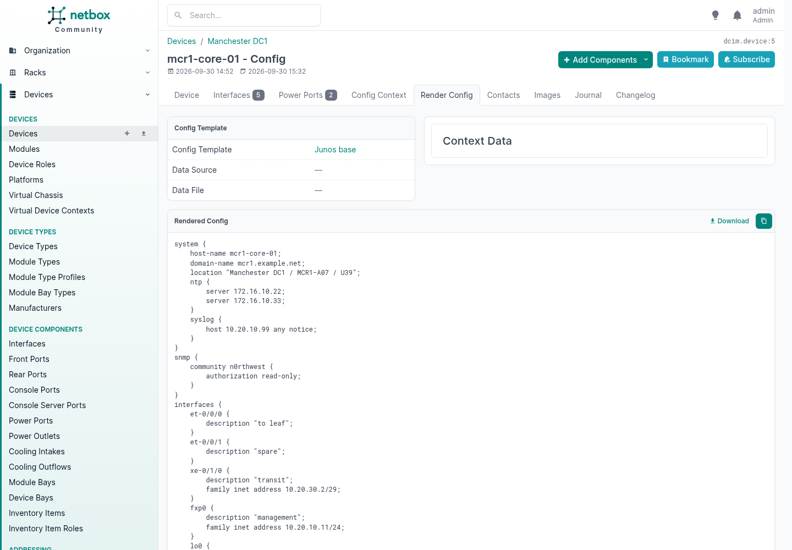The width and height of the screenshot is (792, 550).
Task: Click the Organization menu building icon
Action: click(13, 51)
